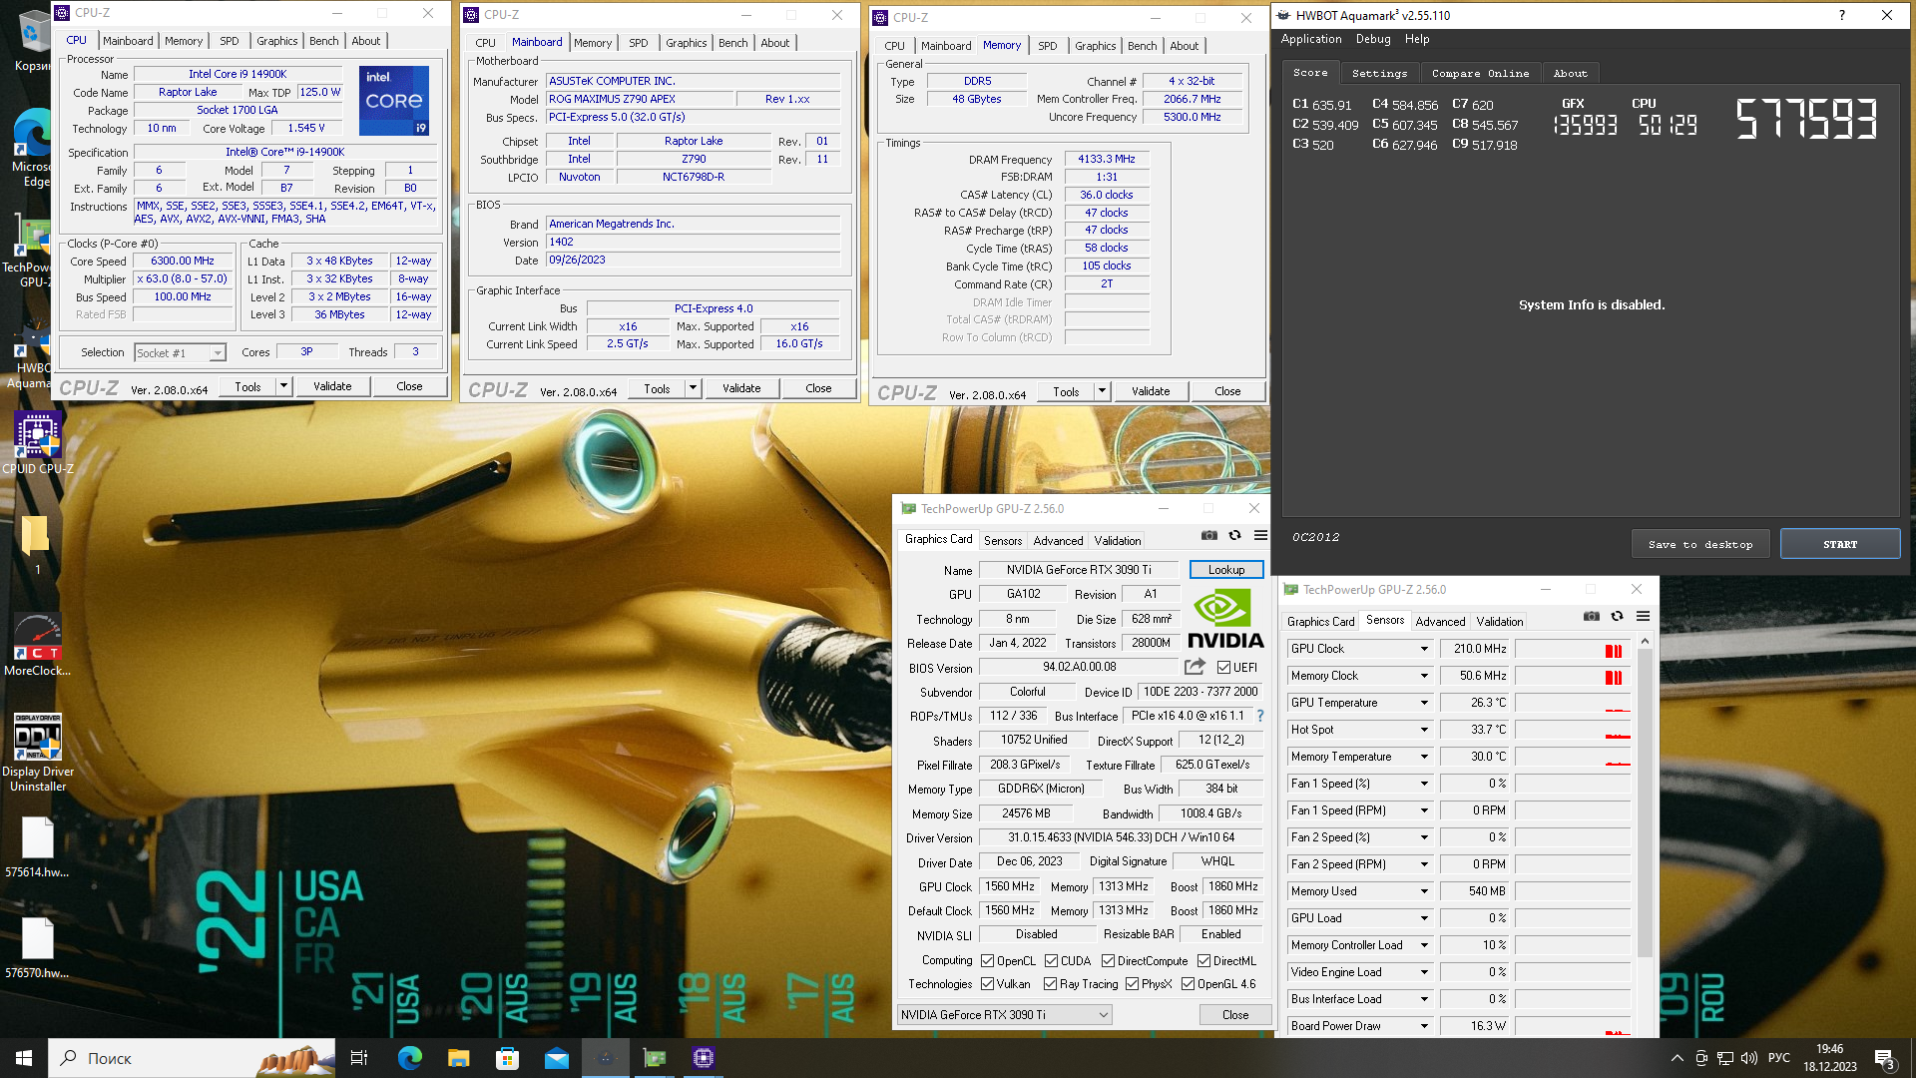Expand the Board Power Draw sensor dropdown
The height and width of the screenshot is (1078, 1916).
(1424, 1026)
